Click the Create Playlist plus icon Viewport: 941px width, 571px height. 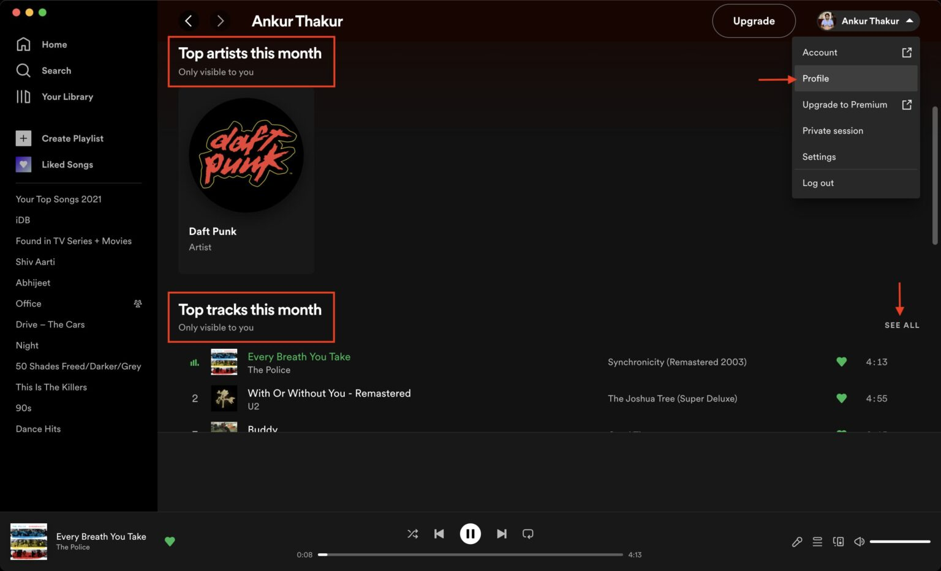(23, 138)
